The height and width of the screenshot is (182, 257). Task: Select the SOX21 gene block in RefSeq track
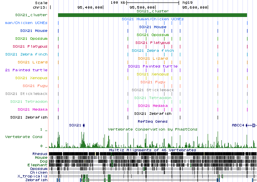tap(84, 125)
